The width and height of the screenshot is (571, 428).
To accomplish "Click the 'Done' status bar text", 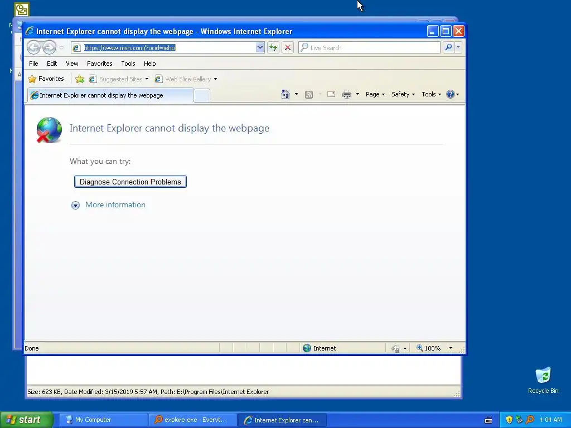I will tap(32, 348).
